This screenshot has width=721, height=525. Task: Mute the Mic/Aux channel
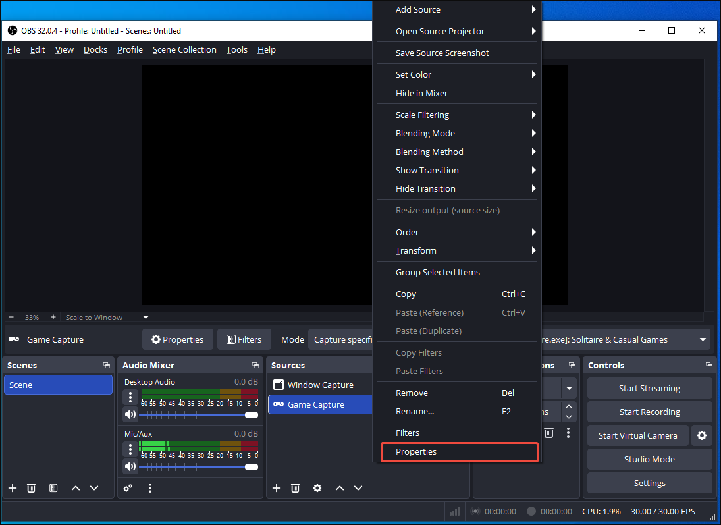130,466
